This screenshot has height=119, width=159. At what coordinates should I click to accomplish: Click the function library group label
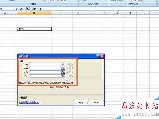(x=33, y=4)
